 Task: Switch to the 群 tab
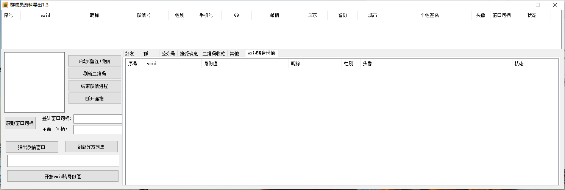(150, 54)
